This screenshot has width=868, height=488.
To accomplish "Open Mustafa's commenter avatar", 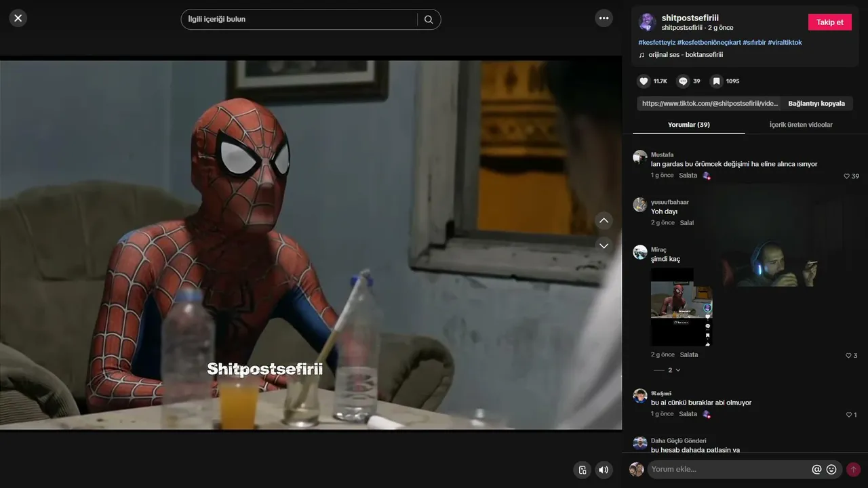I will click(640, 157).
